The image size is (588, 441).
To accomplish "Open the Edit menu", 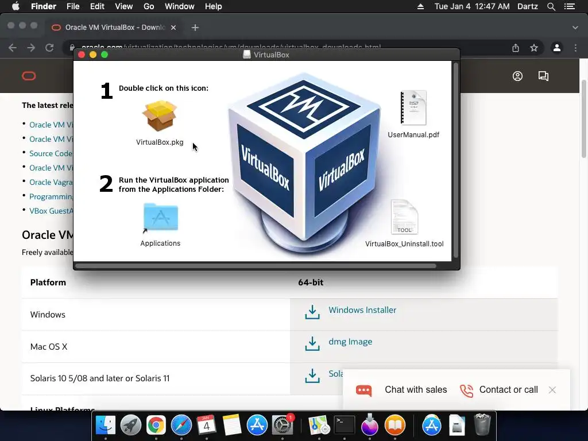I will click(x=97, y=6).
